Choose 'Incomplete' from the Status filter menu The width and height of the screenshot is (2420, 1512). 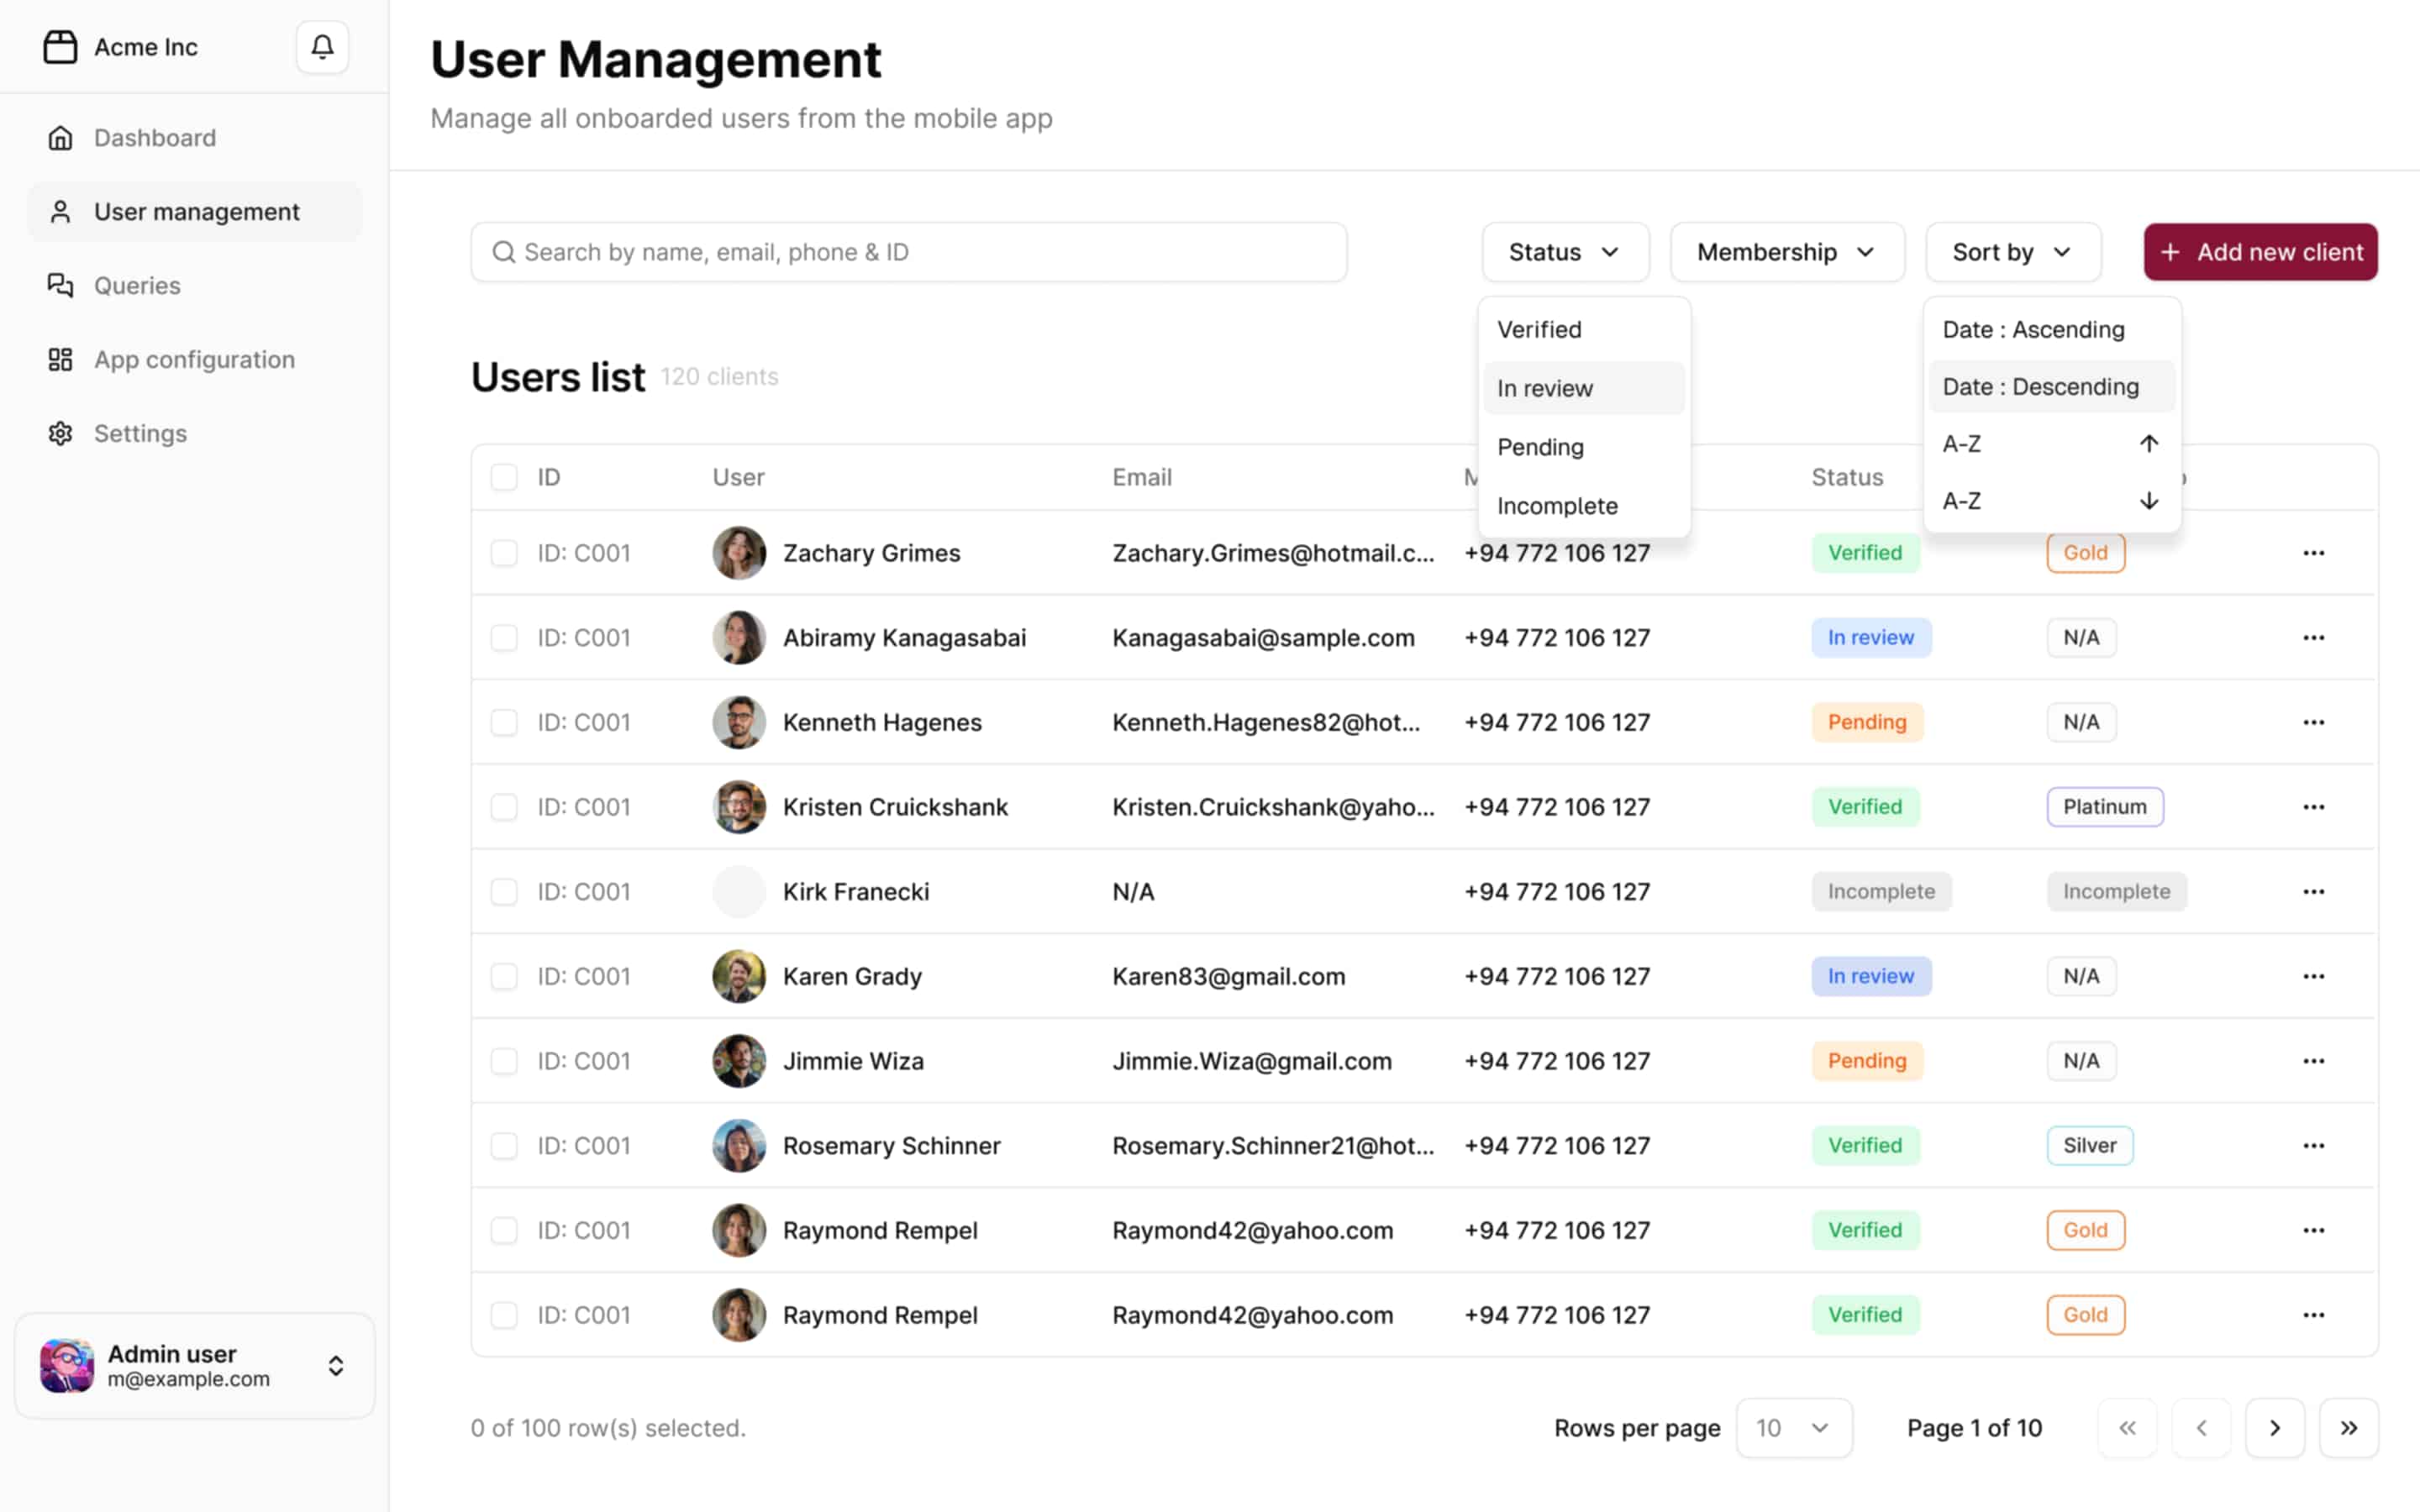pyautogui.click(x=1557, y=505)
